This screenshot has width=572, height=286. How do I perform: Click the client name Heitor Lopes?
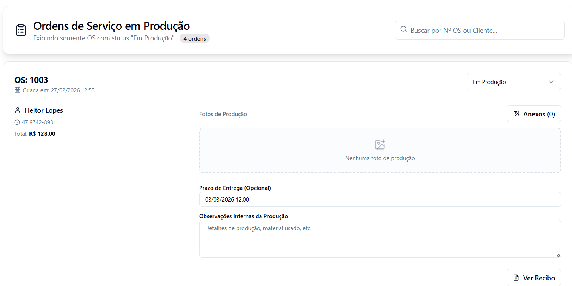[x=44, y=110]
